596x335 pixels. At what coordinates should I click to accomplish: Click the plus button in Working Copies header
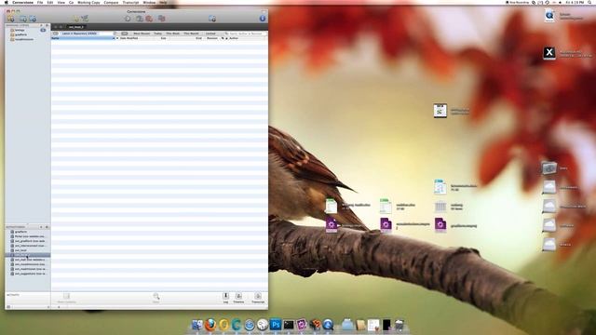(x=41, y=25)
